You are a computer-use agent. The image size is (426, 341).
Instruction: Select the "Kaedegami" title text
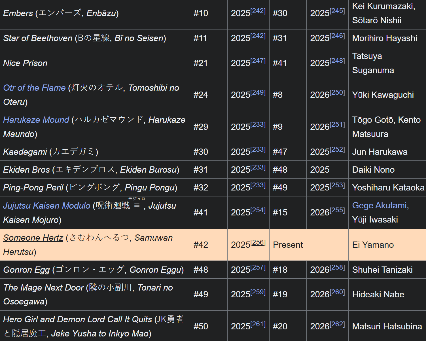tap(25, 152)
